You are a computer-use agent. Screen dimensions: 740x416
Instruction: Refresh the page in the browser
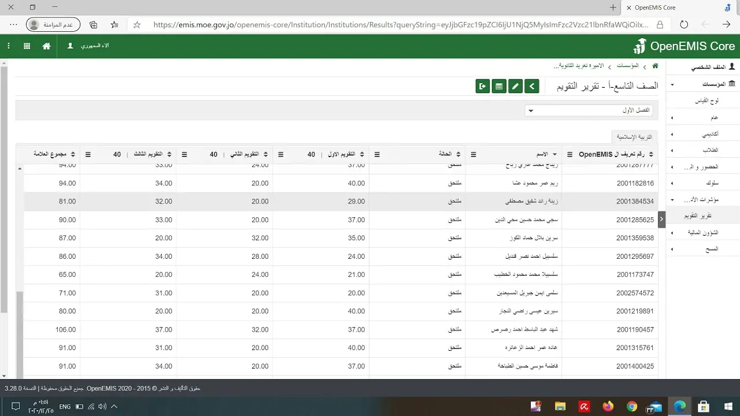point(684,25)
